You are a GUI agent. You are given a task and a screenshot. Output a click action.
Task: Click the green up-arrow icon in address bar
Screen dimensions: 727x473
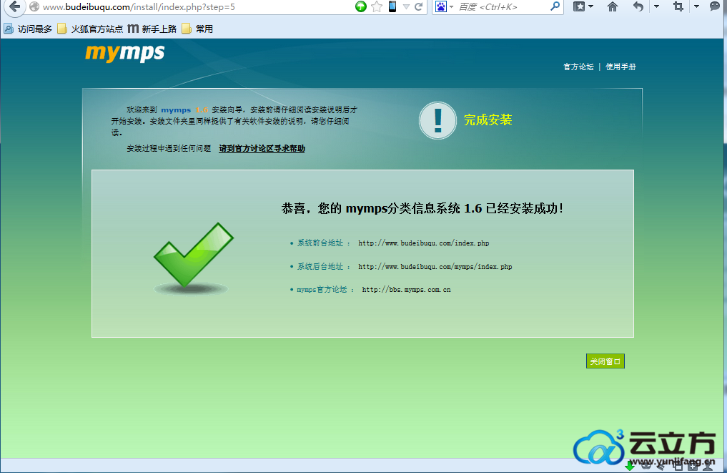(361, 6)
